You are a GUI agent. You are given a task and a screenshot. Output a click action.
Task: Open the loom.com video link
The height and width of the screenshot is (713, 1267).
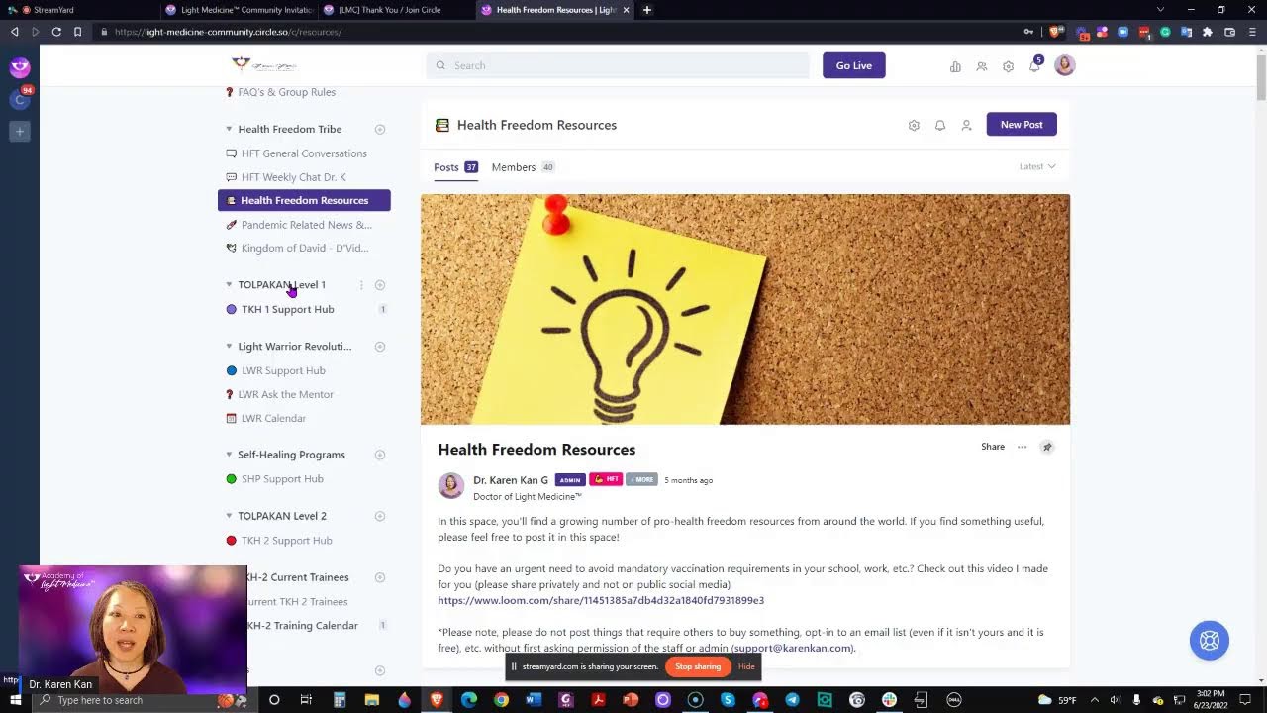(601, 600)
